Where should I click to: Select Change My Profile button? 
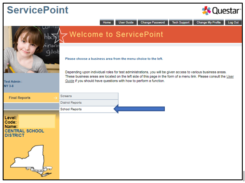point(208,22)
